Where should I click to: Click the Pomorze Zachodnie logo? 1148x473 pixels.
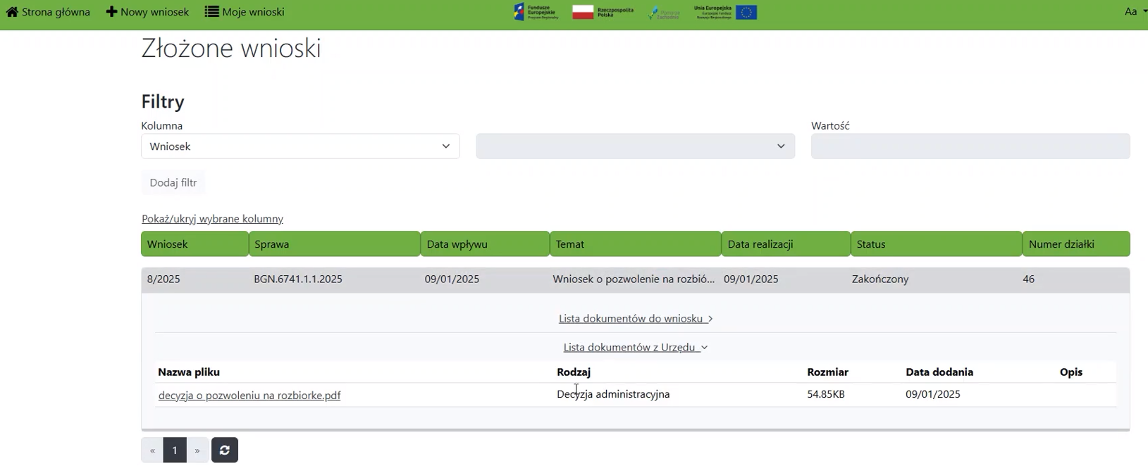coord(664,13)
